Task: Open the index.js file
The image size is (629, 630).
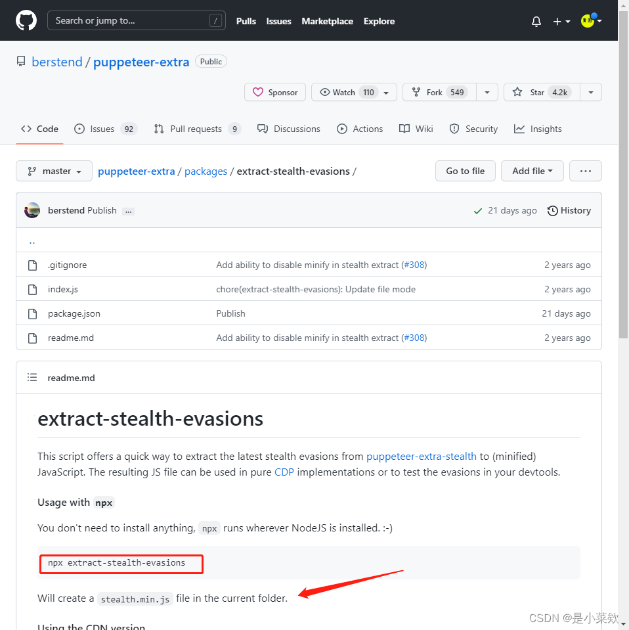Action: tap(62, 289)
